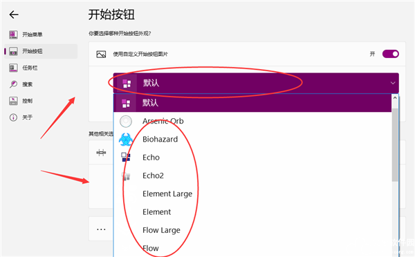Click the 开 label next to the switch

pos(372,54)
